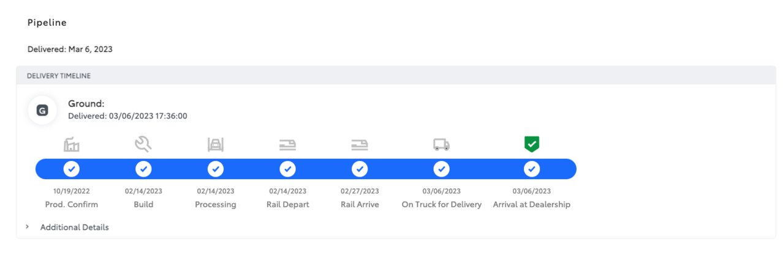The image size is (783, 266).
Task: Click the Delivery Timeline header bar
Action: pyautogui.click(x=396, y=76)
